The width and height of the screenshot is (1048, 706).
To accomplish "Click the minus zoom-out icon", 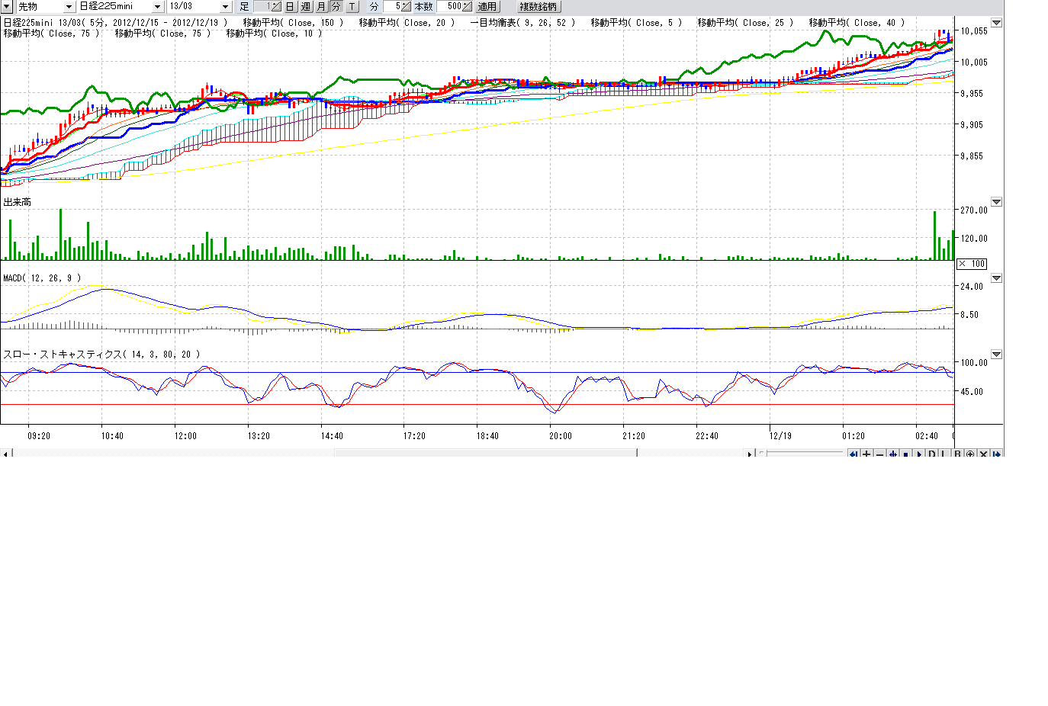I will click(x=879, y=454).
